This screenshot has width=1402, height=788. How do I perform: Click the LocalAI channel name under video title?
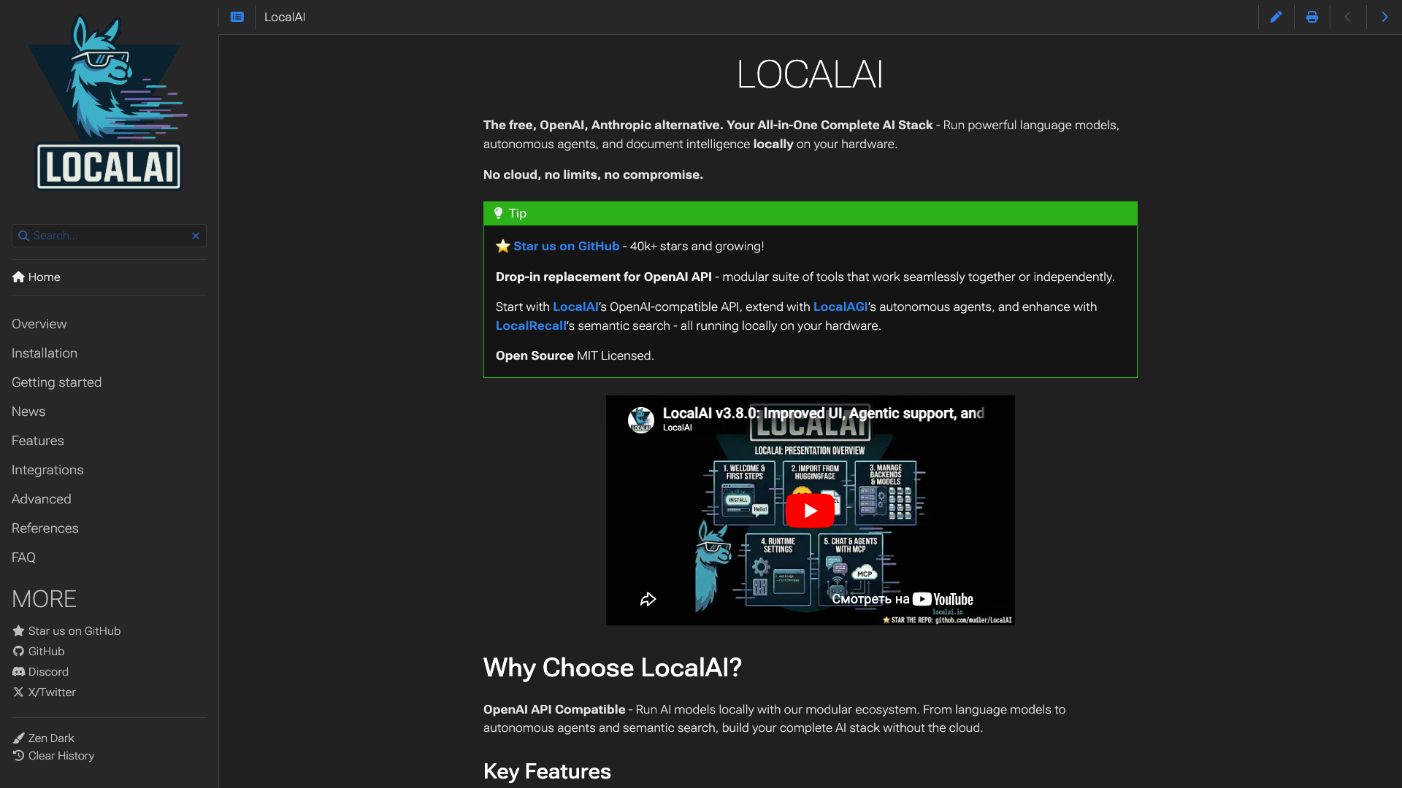677,428
